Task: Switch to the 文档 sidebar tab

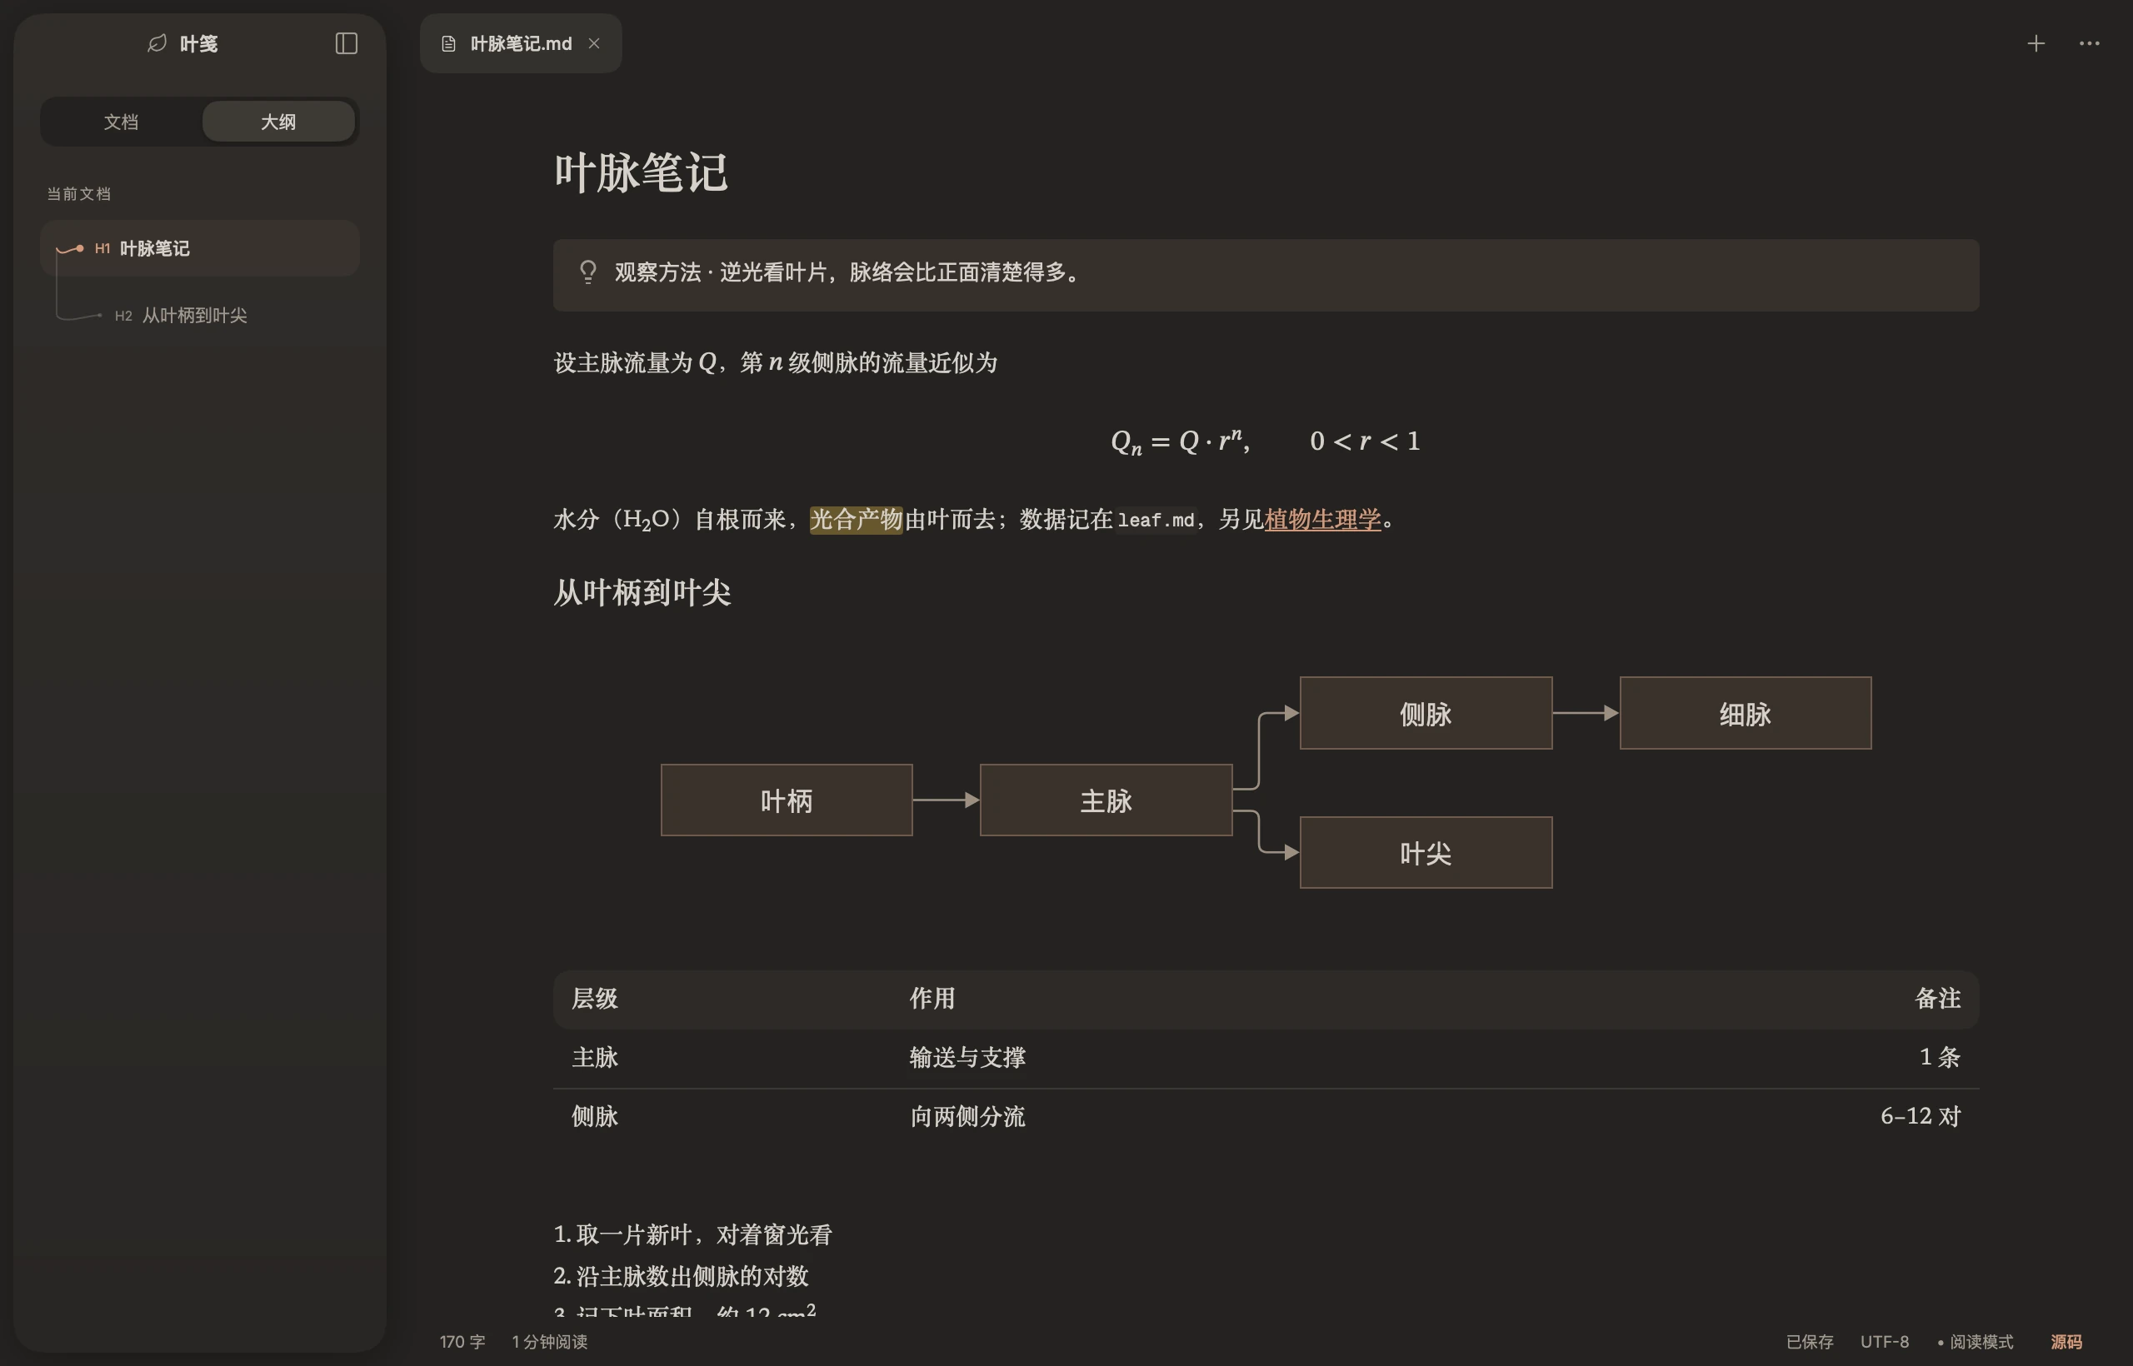Action: click(x=121, y=122)
